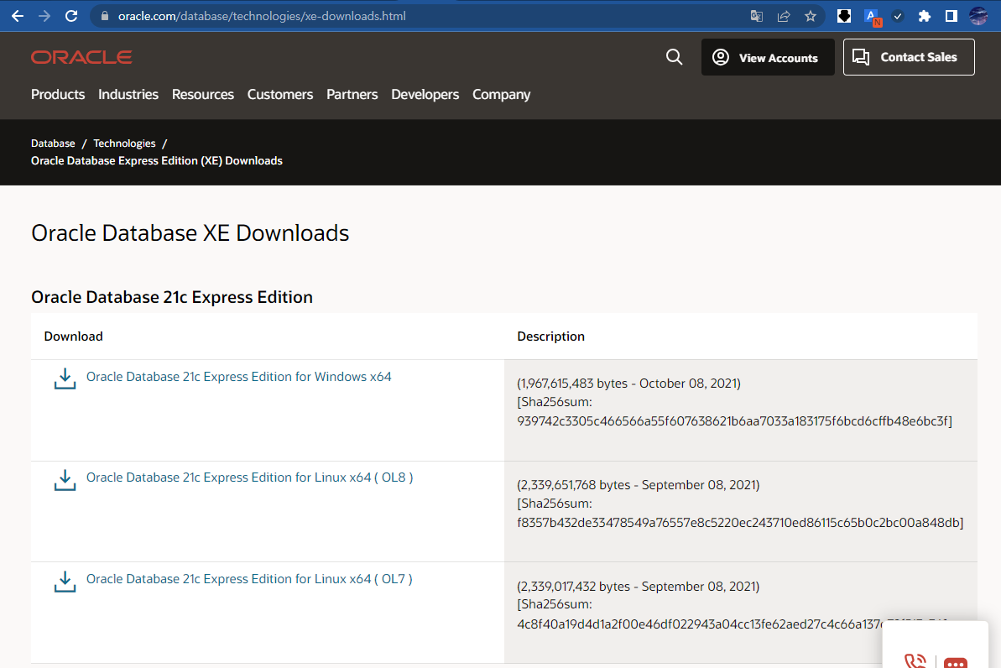Click the Contact Sales button
The height and width of the screenshot is (668, 1001).
tap(909, 57)
